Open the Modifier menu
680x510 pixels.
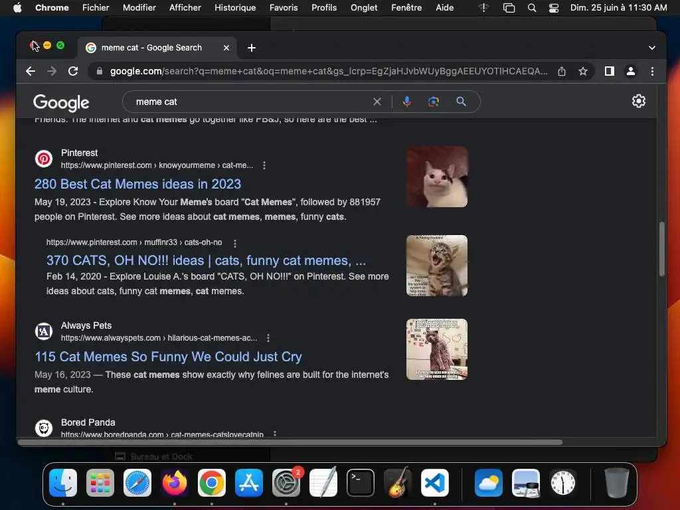(x=139, y=7)
